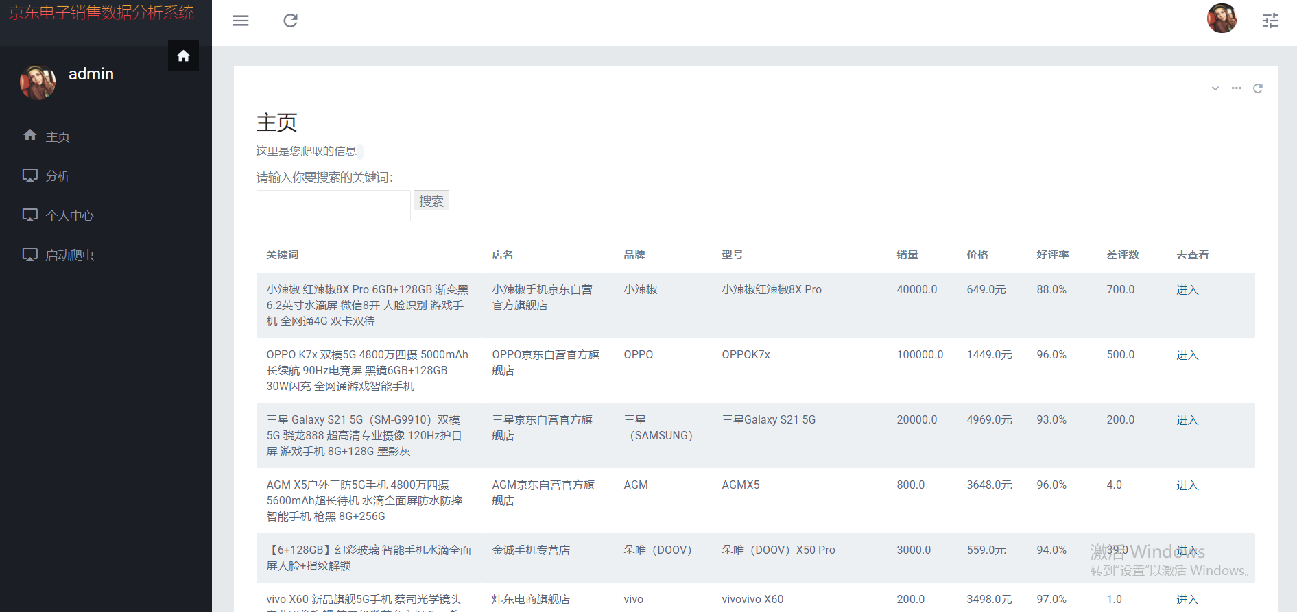The width and height of the screenshot is (1297, 612).
Task: Click the 关键词 column header
Action: click(x=283, y=255)
